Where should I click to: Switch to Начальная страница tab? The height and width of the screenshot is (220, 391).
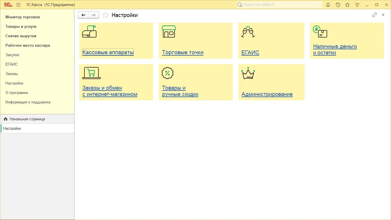[37, 119]
